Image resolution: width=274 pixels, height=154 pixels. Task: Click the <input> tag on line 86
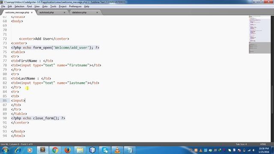click(x=18, y=101)
